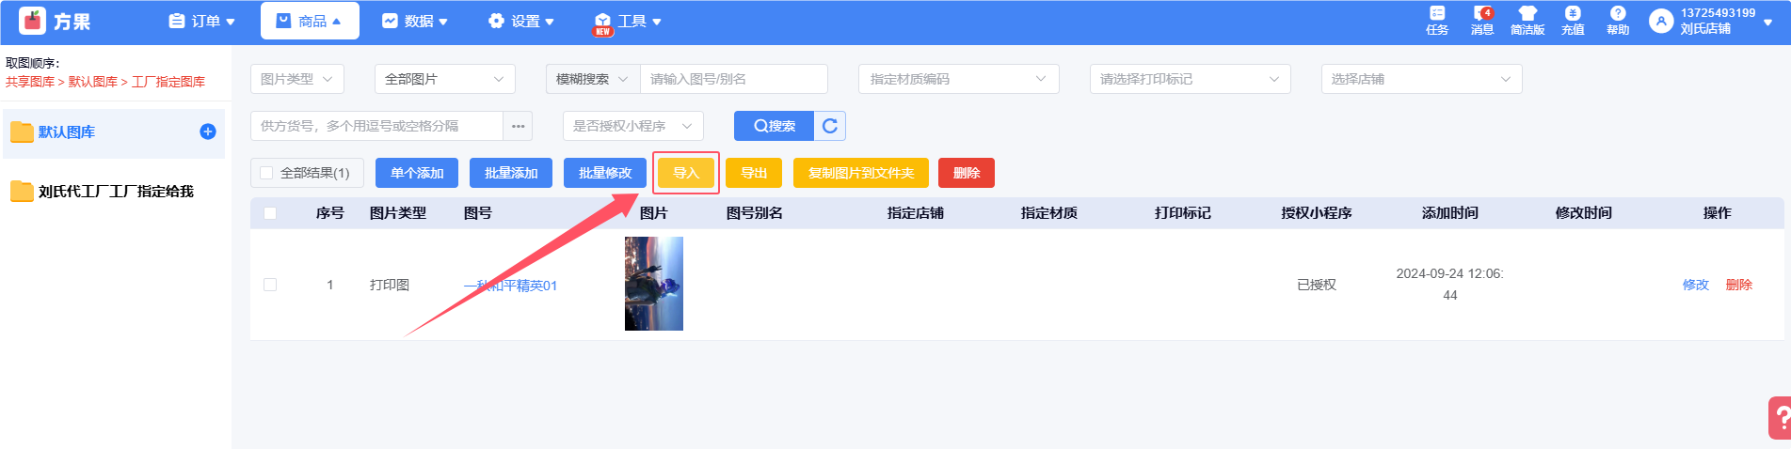Click the refresh icon beside 搜索

[x=830, y=126]
